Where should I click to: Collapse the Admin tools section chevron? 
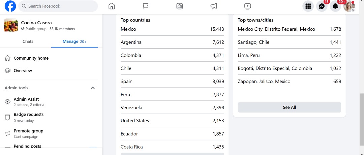point(93,88)
